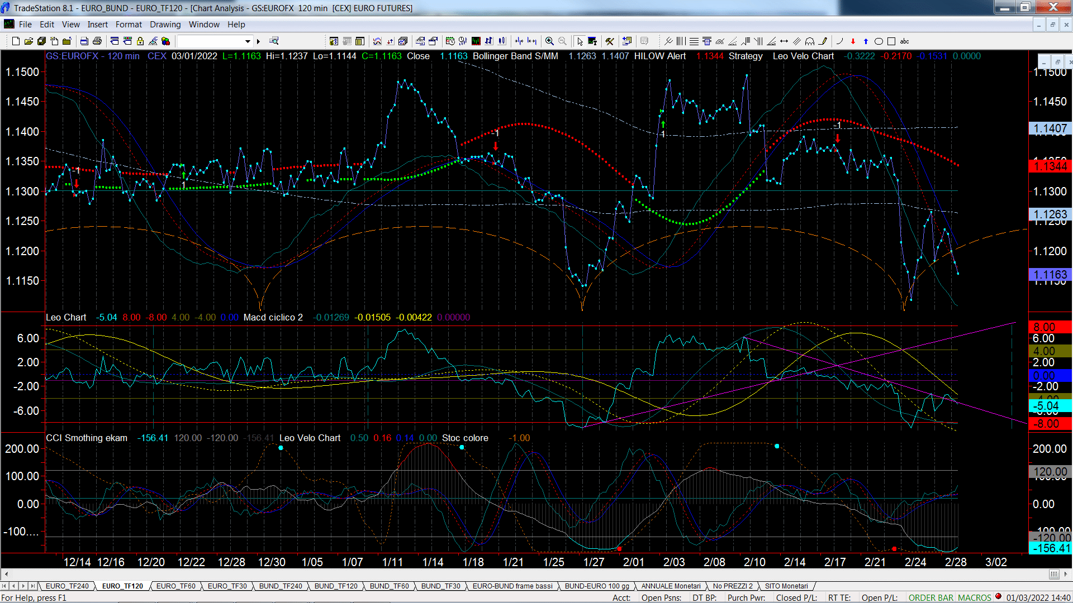The image size is (1073, 603).
Task: Click the Open folder icon
Action: coord(29,41)
